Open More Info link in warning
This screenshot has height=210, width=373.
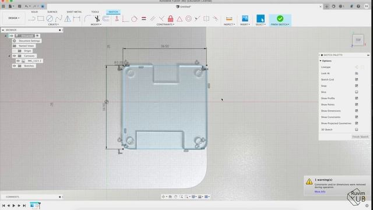point(320,192)
